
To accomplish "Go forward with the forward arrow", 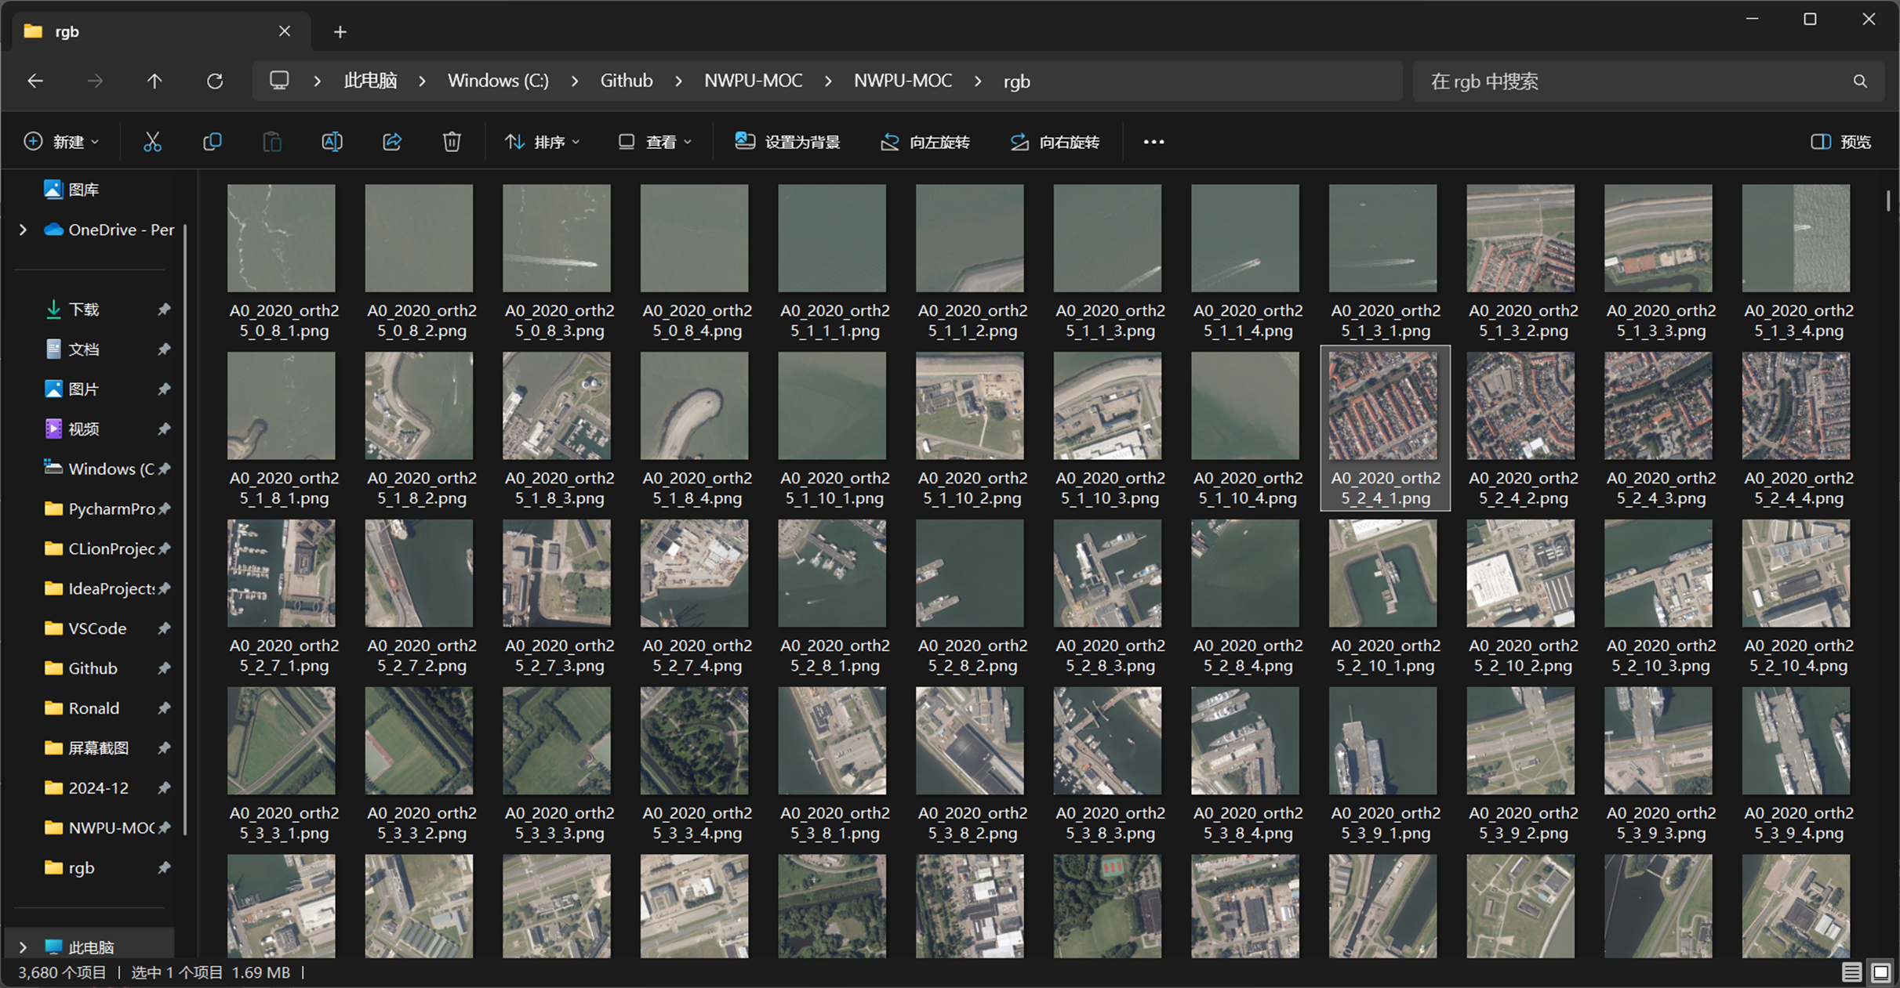I will (95, 81).
